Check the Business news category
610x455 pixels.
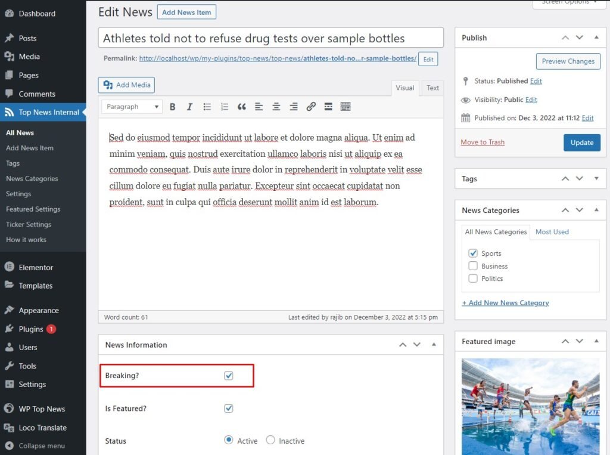point(473,266)
